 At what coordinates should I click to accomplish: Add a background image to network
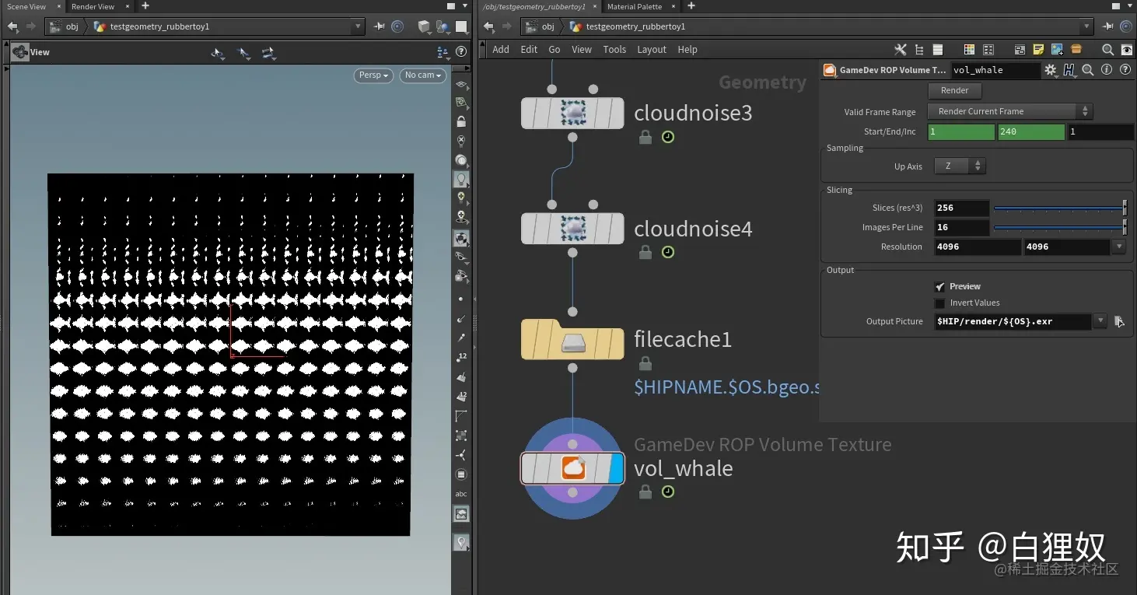tap(1057, 50)
